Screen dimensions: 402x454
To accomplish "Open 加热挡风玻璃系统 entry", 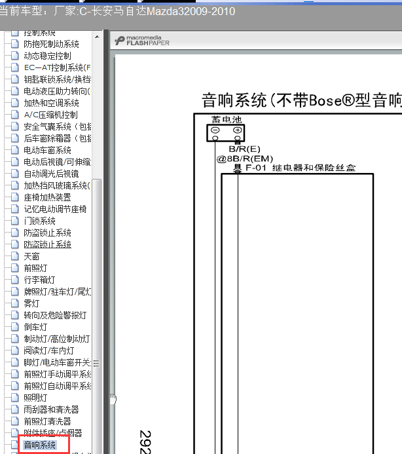I will point(58,185).
